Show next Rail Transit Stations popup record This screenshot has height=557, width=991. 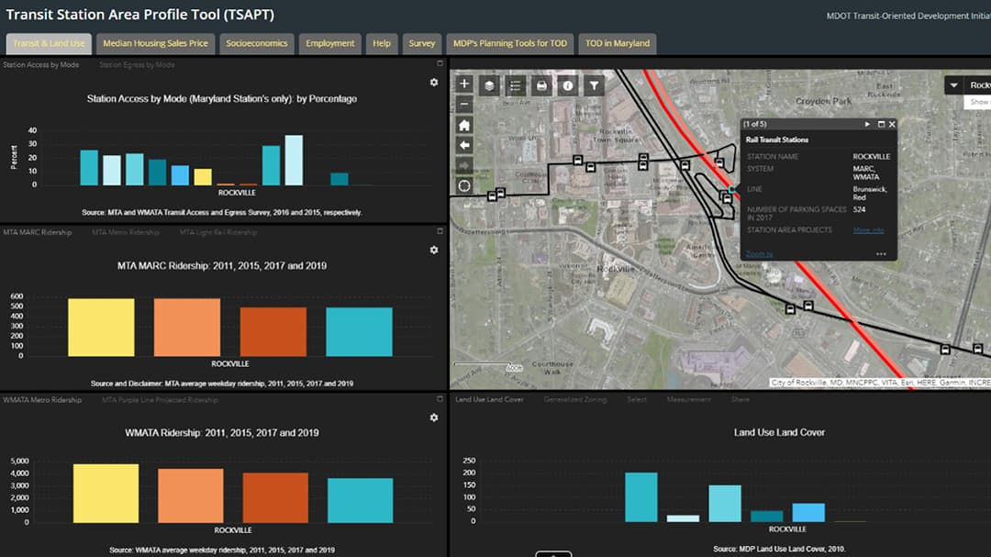[x=866, y=123]
